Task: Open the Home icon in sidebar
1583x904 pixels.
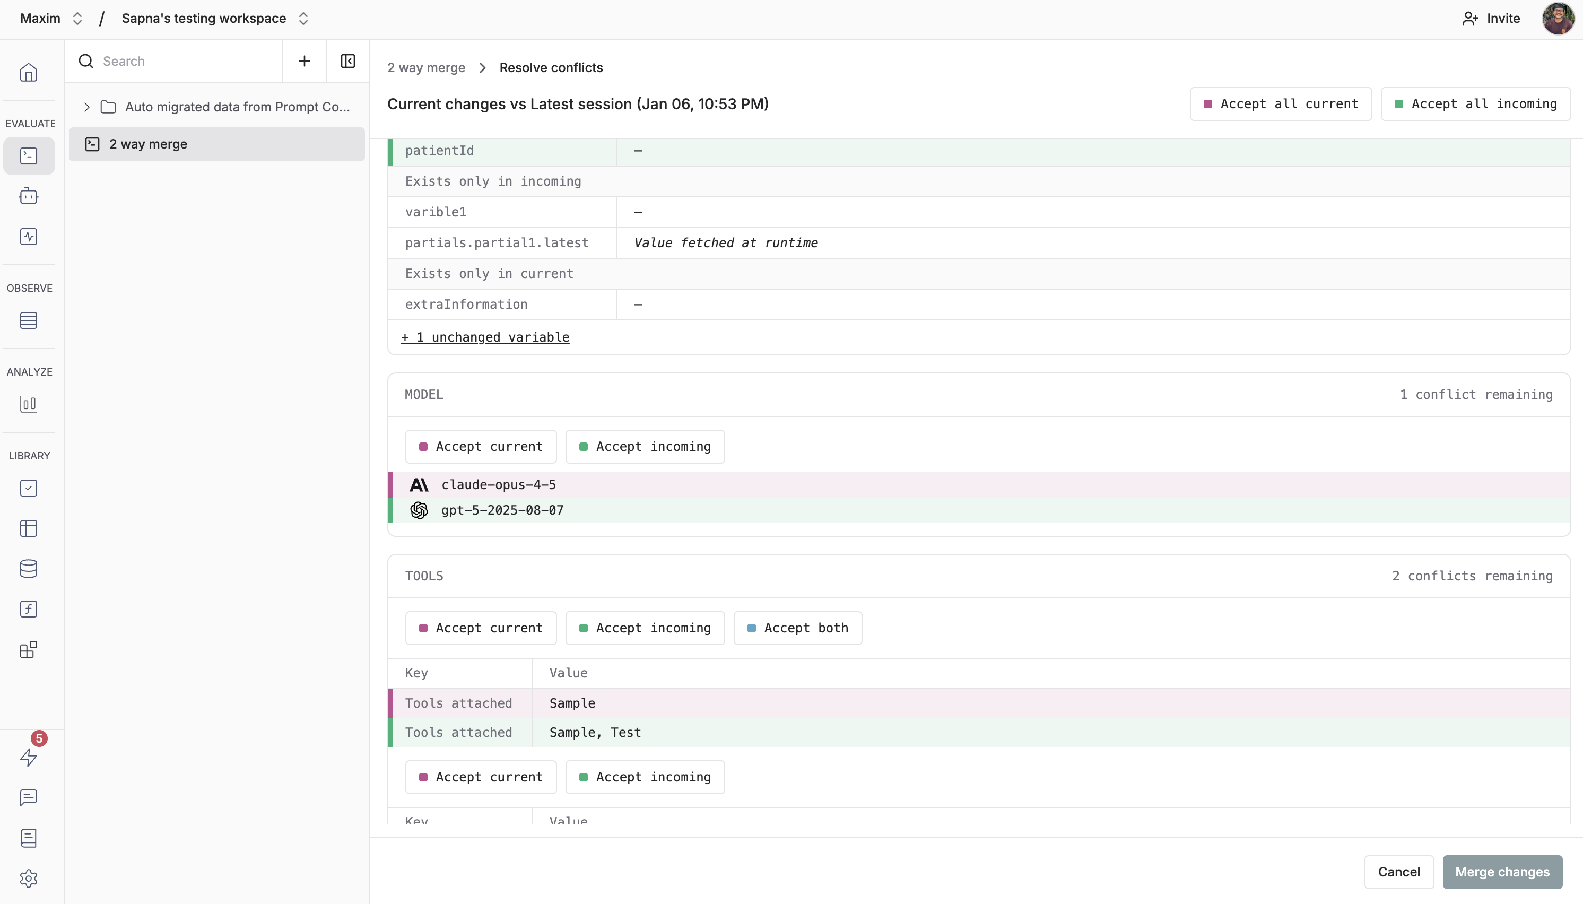Action: click(29, 73)
